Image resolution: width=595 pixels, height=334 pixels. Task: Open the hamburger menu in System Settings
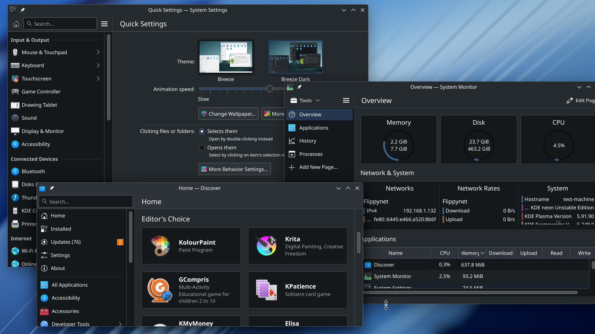tap(104, 24)
